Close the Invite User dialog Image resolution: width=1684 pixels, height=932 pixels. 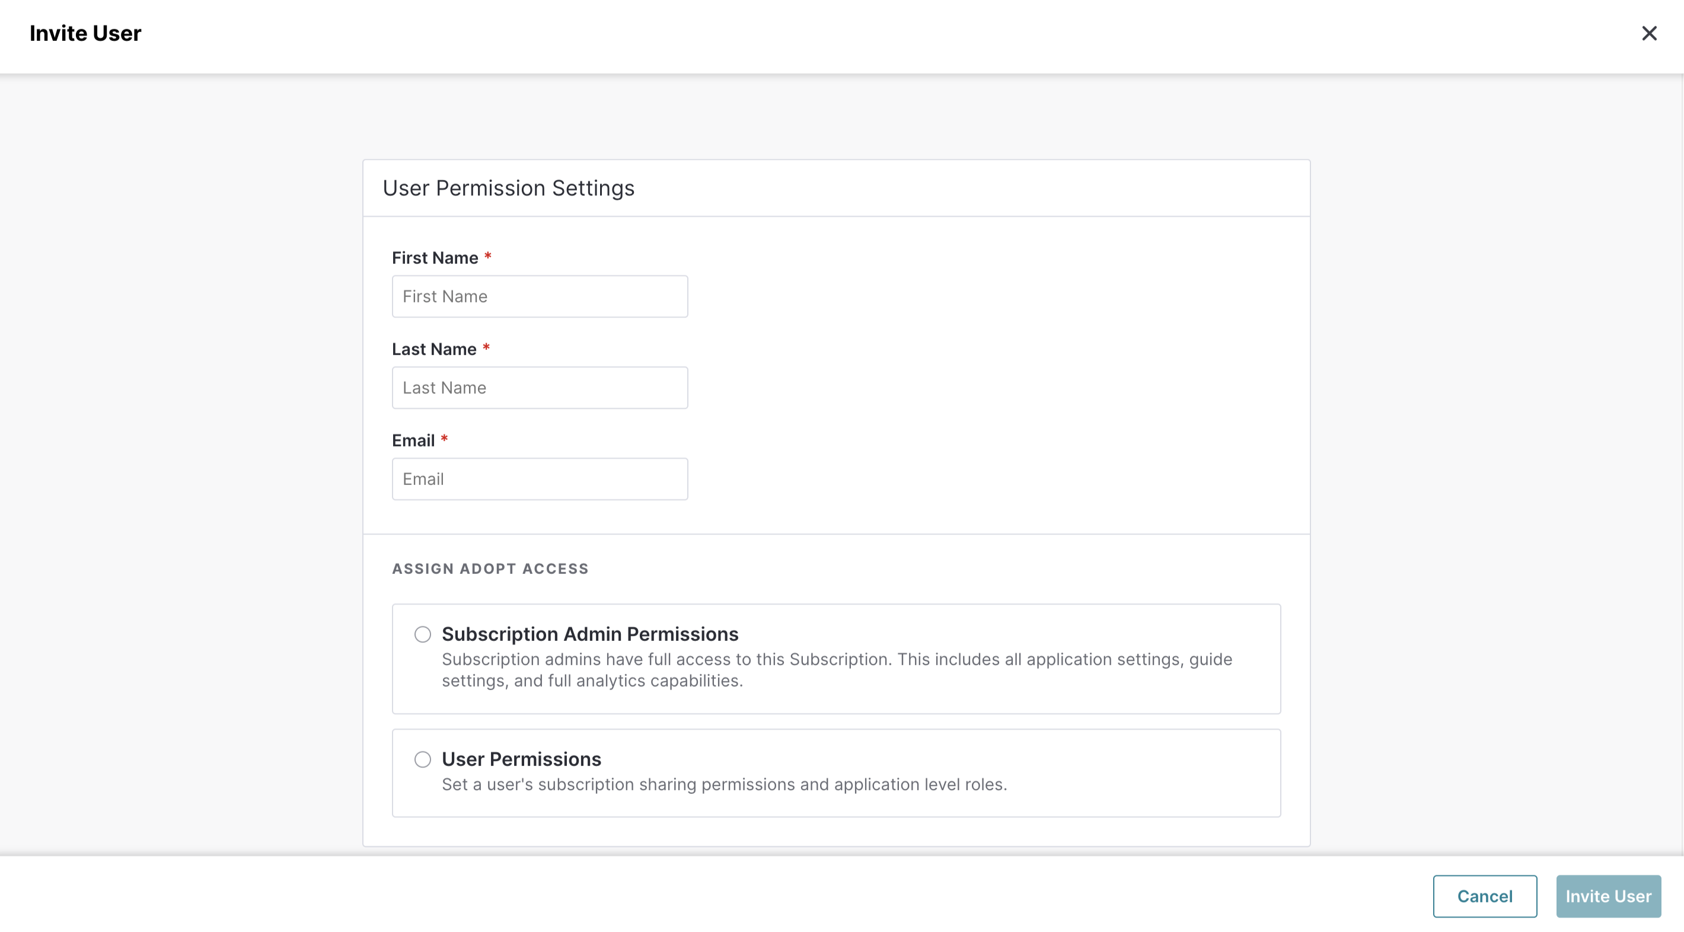[x=1648, y=33]
